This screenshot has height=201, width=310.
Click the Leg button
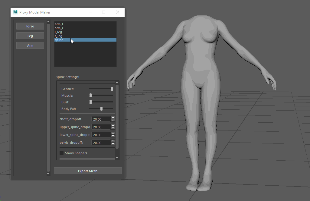30,36
